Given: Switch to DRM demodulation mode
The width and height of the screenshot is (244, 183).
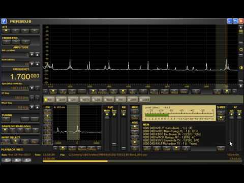Looking at the screenshot, I should (133, 100).
